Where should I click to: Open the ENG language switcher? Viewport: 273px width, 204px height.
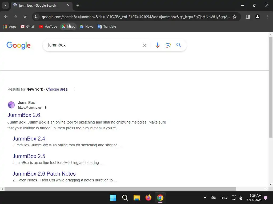[x=224, y=198]
